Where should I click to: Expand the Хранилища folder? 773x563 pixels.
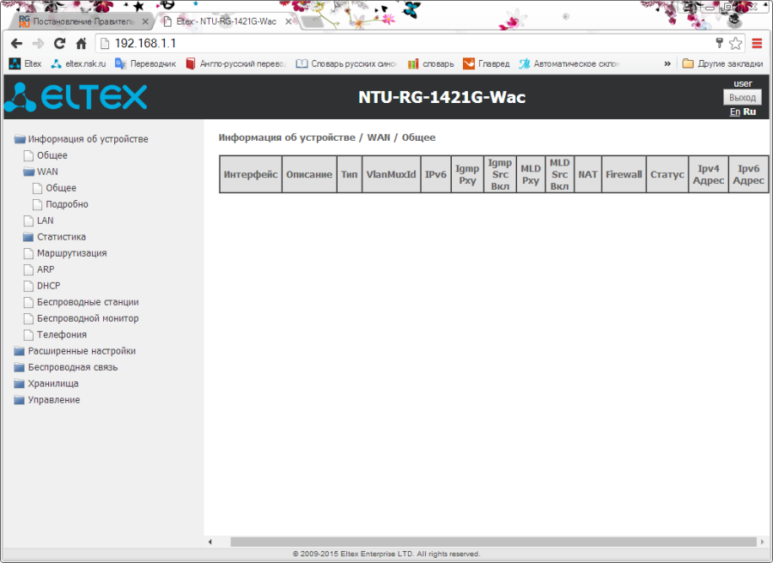click(x=46, y=384)
